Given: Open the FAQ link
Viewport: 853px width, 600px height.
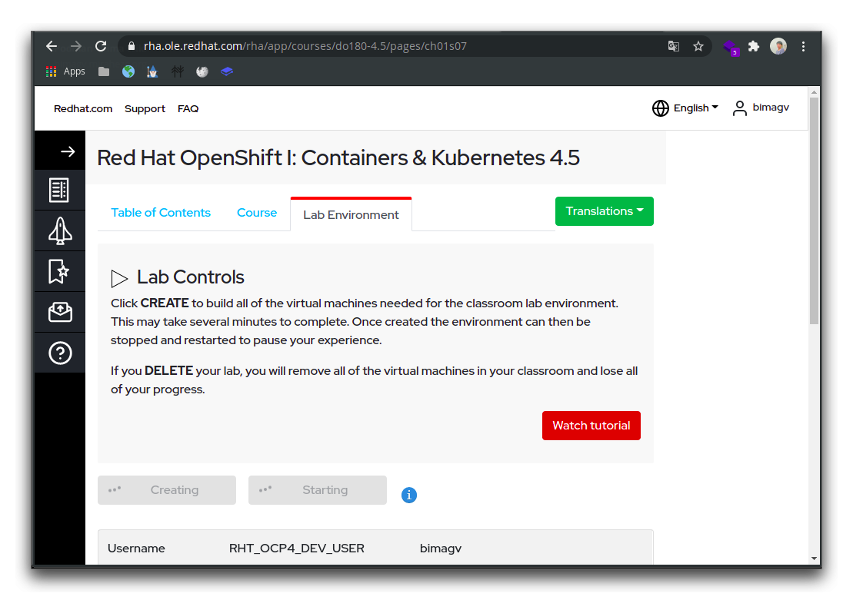Looking at the screenshot, I should tap(188, 108).
